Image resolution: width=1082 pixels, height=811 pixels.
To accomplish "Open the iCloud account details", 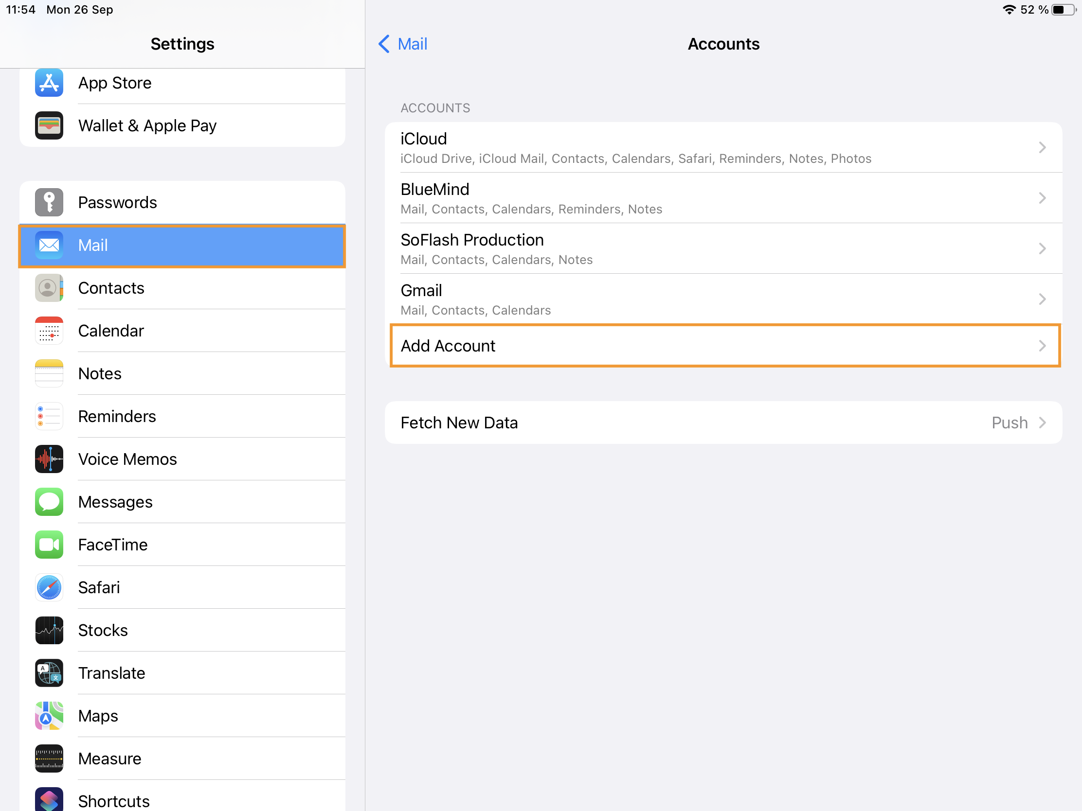I will pos(723,147).
